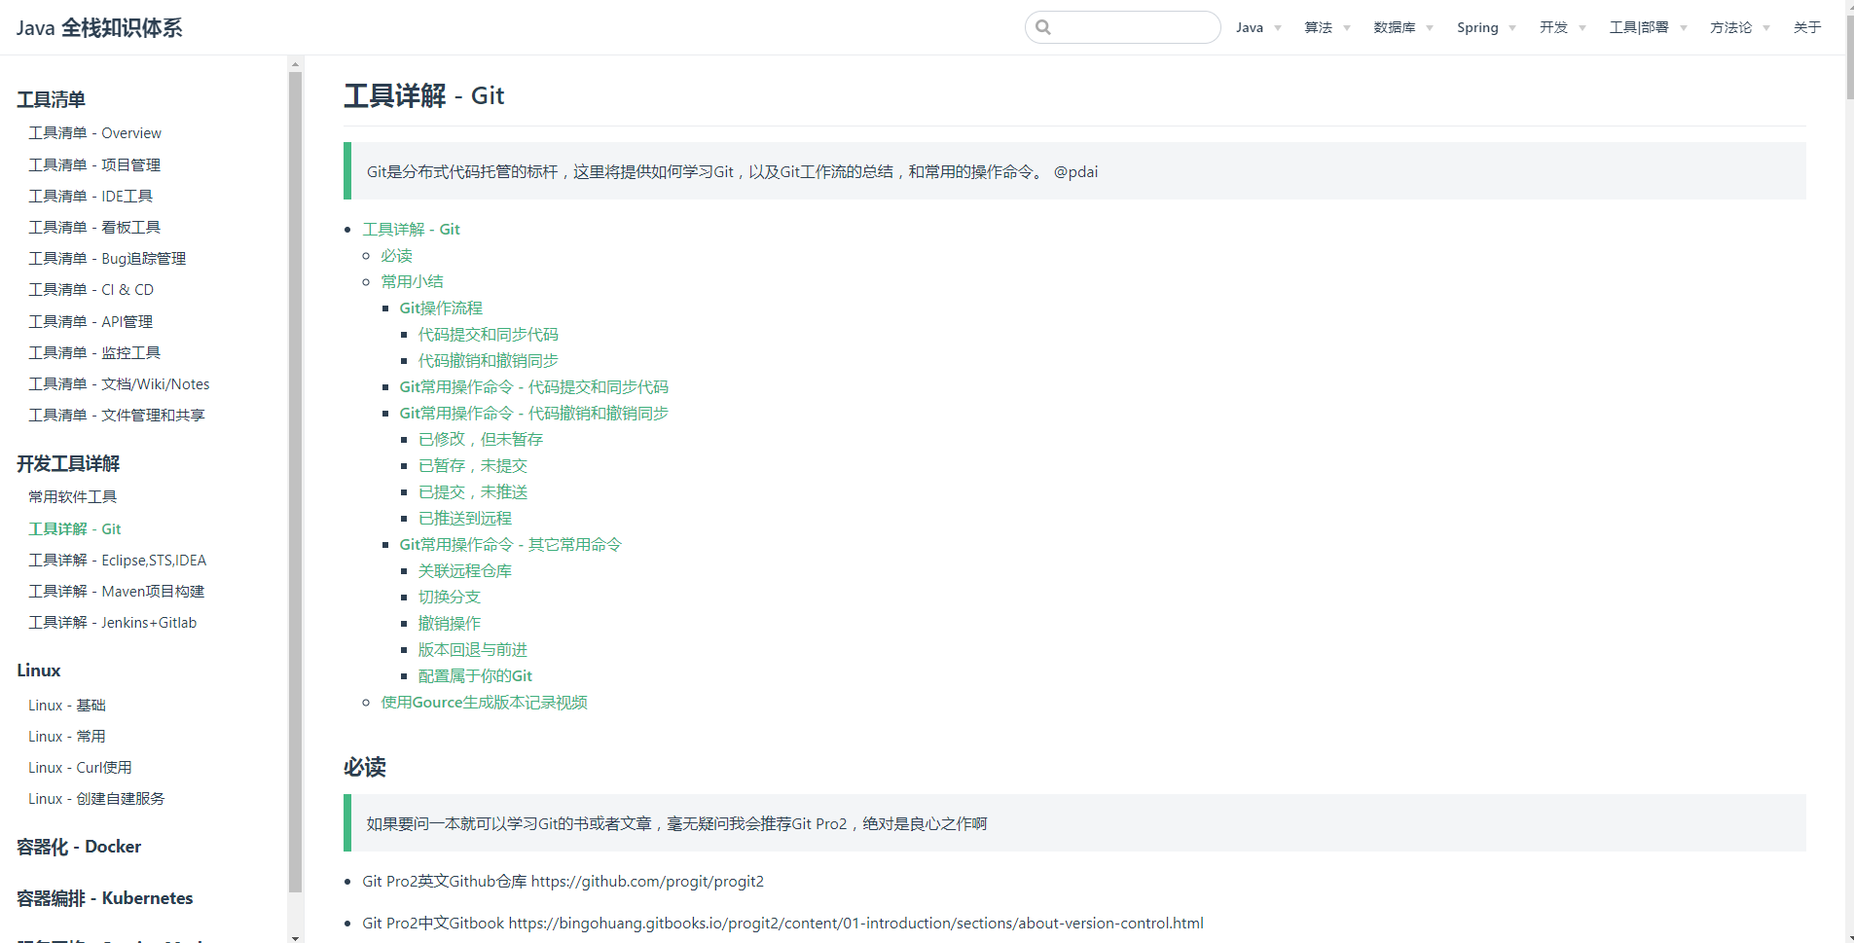Click the 开发工具详解 sidebar heading
The width and height of the screenshot is (1854, 943).
point(68,463)
